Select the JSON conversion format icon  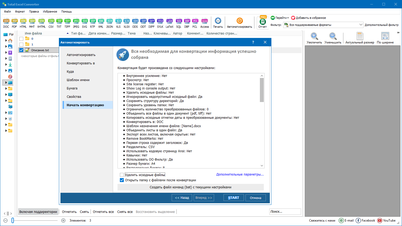[110, 21]
